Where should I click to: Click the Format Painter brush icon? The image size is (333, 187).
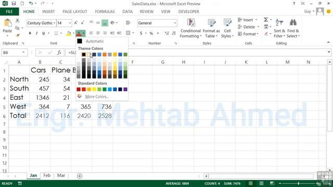tap(17, 35)
